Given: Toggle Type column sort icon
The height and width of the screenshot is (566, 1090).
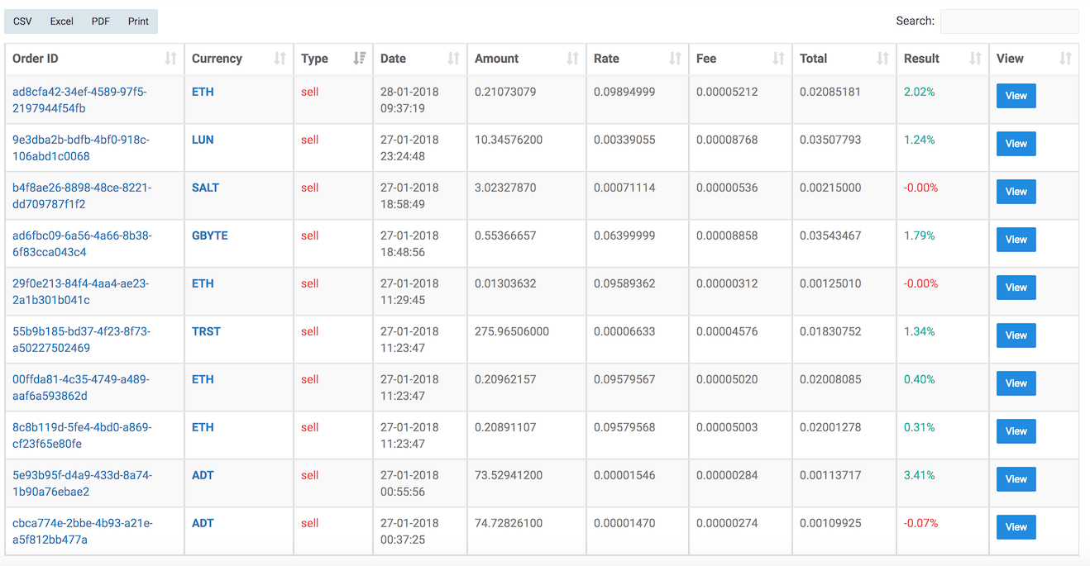Looking at the screenshot, I should tap(359, 59).
